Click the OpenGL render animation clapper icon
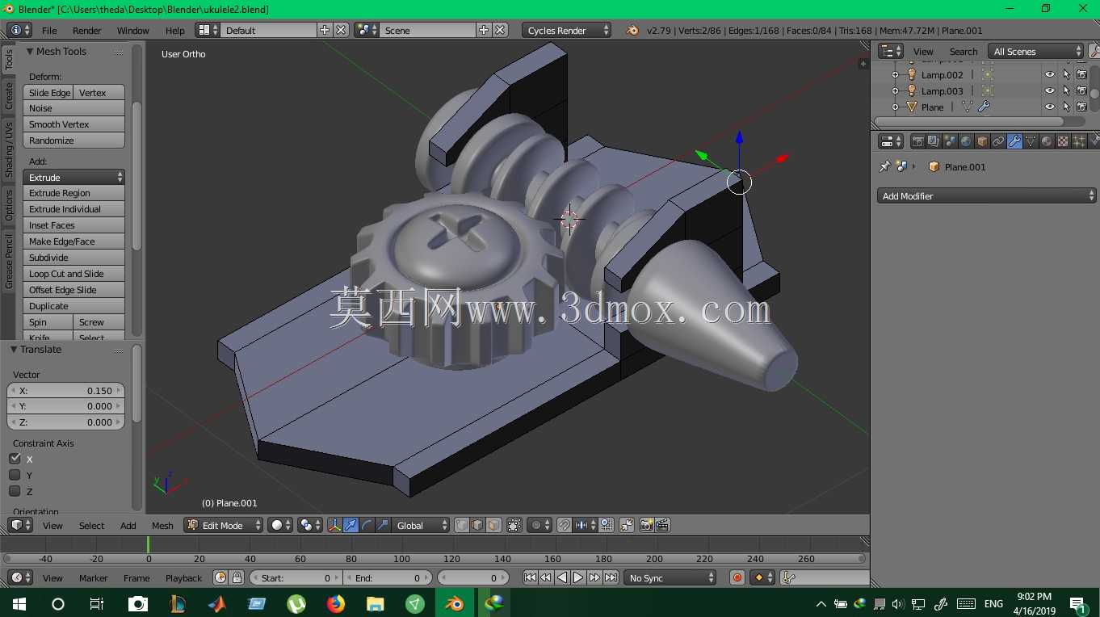Screen dimensions: 1100x617 tap(662, 525)
